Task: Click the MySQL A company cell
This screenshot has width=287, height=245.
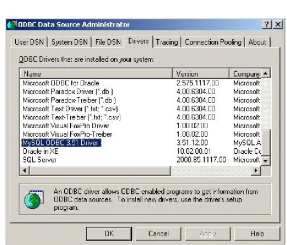Action: [247, 143]
